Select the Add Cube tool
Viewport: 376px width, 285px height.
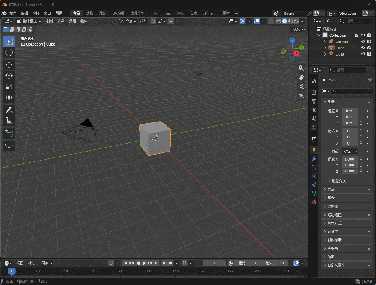point(9,133)
